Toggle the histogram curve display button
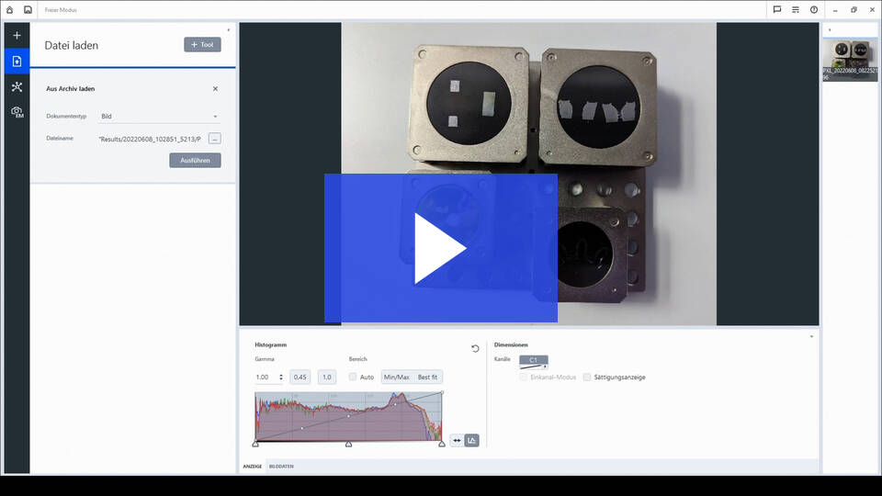The height and width of the screenshot is (496, 882). coord(471,440)
